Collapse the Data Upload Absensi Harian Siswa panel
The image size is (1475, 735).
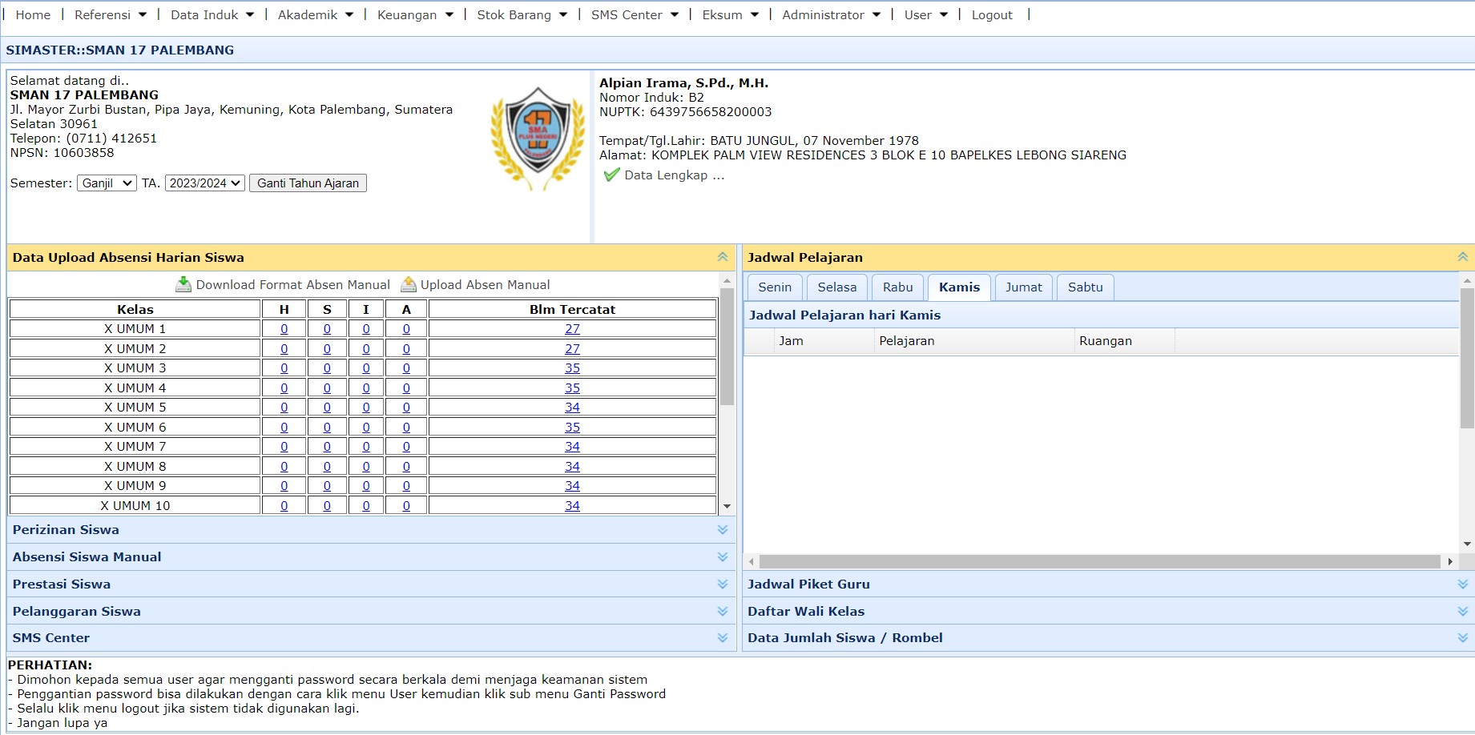click(722, 257)
